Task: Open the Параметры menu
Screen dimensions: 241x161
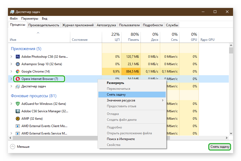Action: (30, 19)
